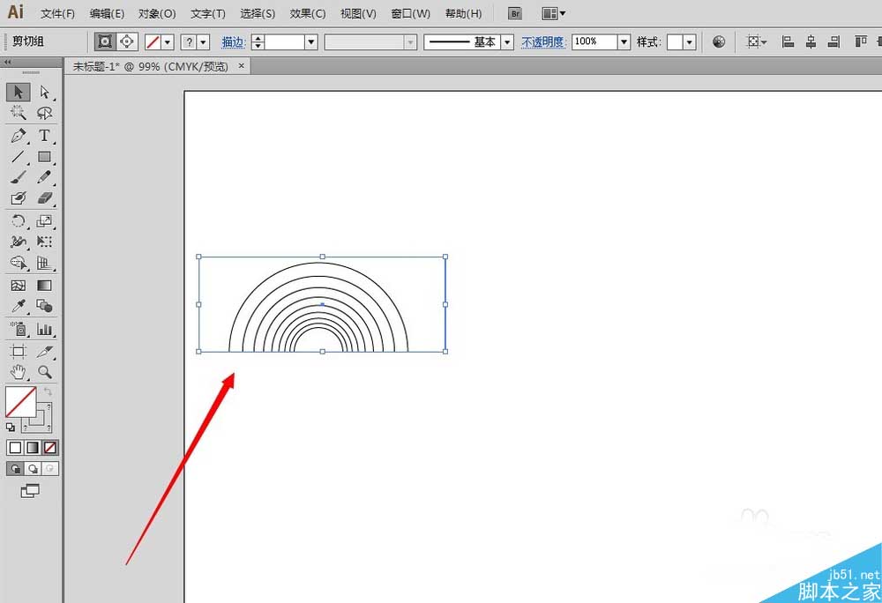Enable Edit Clipping Path button
Viewport: 882px width, 603px height.
click(x=105, y=41)
